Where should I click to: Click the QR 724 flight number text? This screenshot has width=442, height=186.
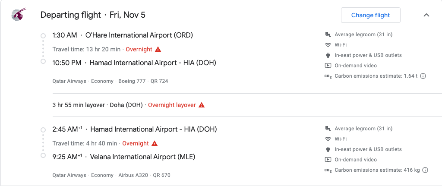159,81
